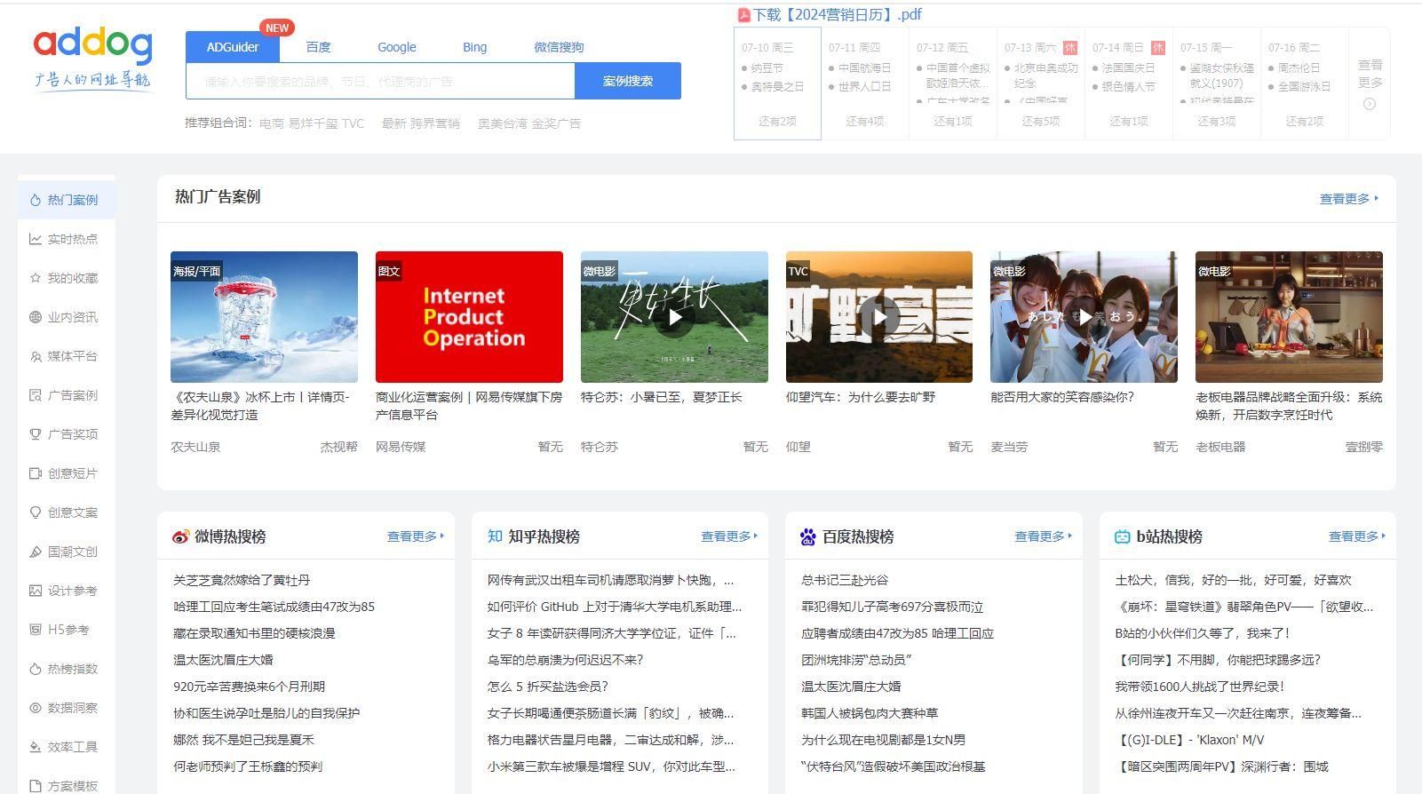Expand 查看更多 for 知乎热搜榜

pos(730,536)
